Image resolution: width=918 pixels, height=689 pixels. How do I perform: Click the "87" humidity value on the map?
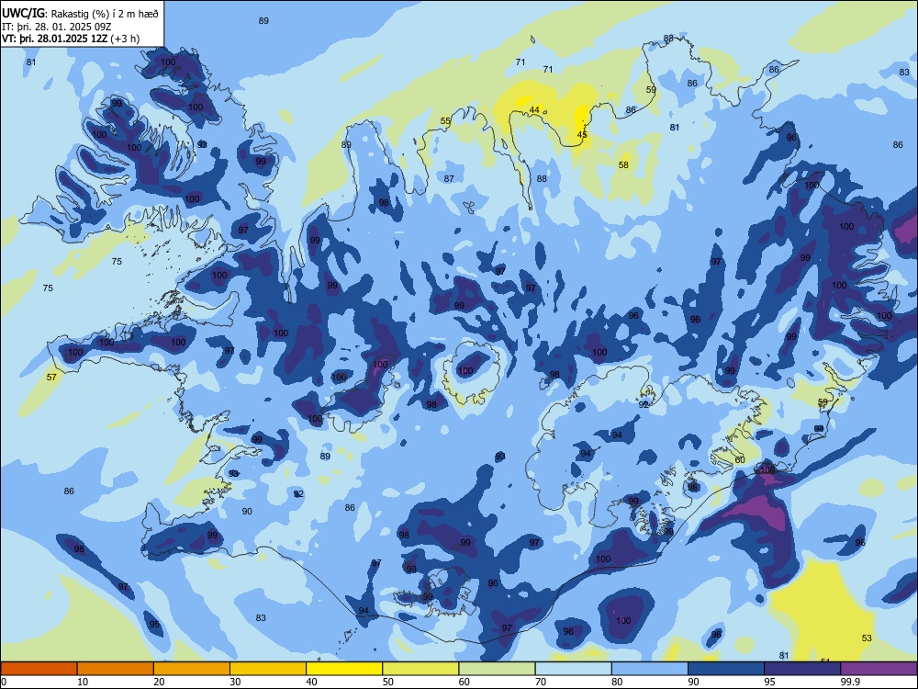(449, 179)
